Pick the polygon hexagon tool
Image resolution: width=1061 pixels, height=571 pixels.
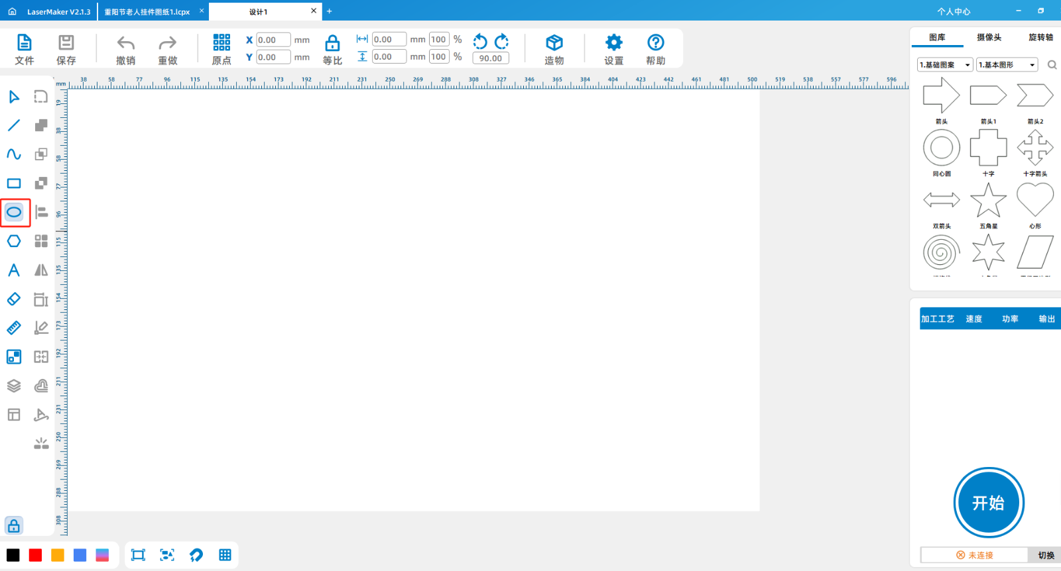coord(14,241)
